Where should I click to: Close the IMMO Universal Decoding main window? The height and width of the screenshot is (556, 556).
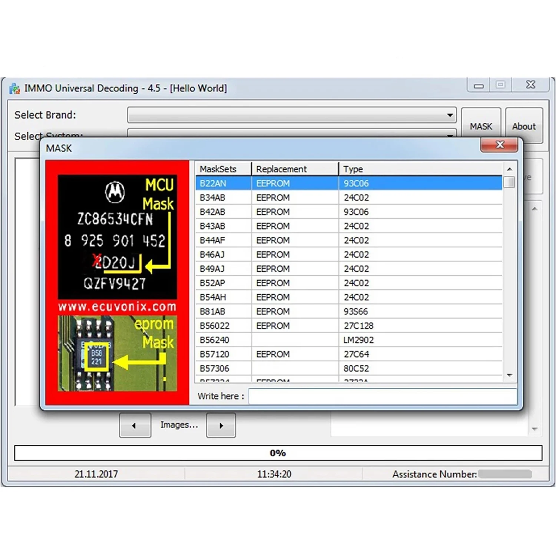530,85
